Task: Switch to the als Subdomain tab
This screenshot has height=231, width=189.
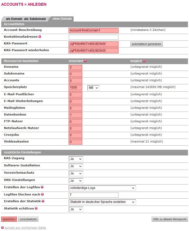Action: tap(34, 19)
